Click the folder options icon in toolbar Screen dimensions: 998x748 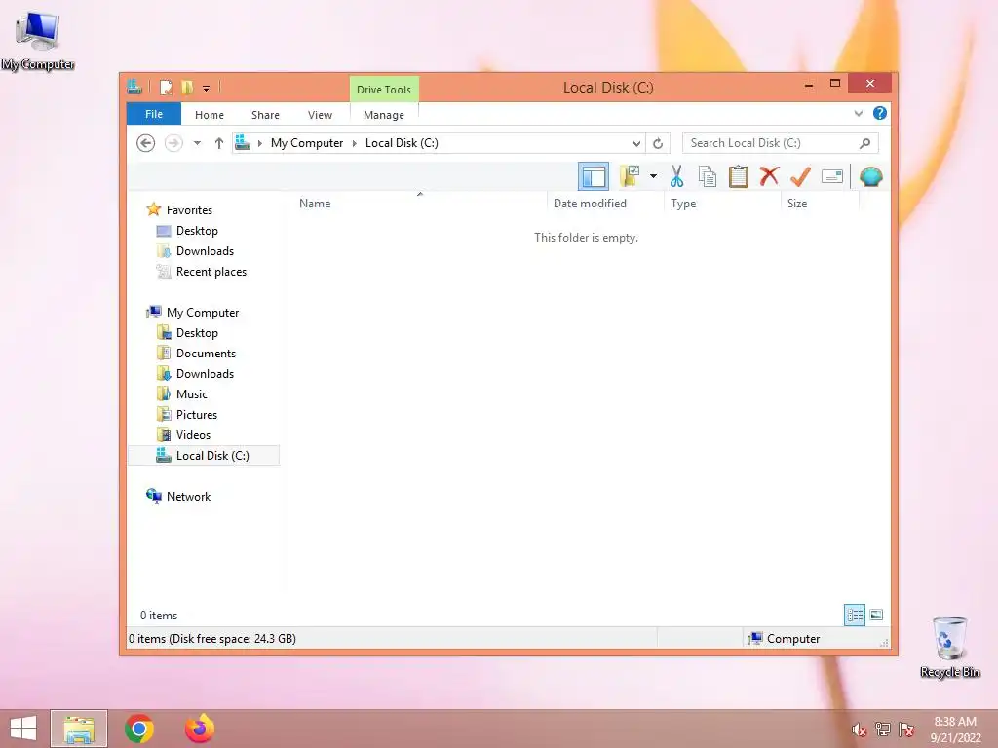pyautogui.click(x=630, y=176)
